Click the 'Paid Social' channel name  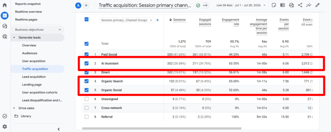(109, 54)
